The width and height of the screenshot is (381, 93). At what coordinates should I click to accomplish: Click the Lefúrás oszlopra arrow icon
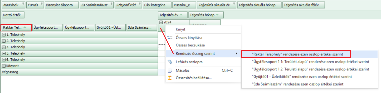point(170,62)
